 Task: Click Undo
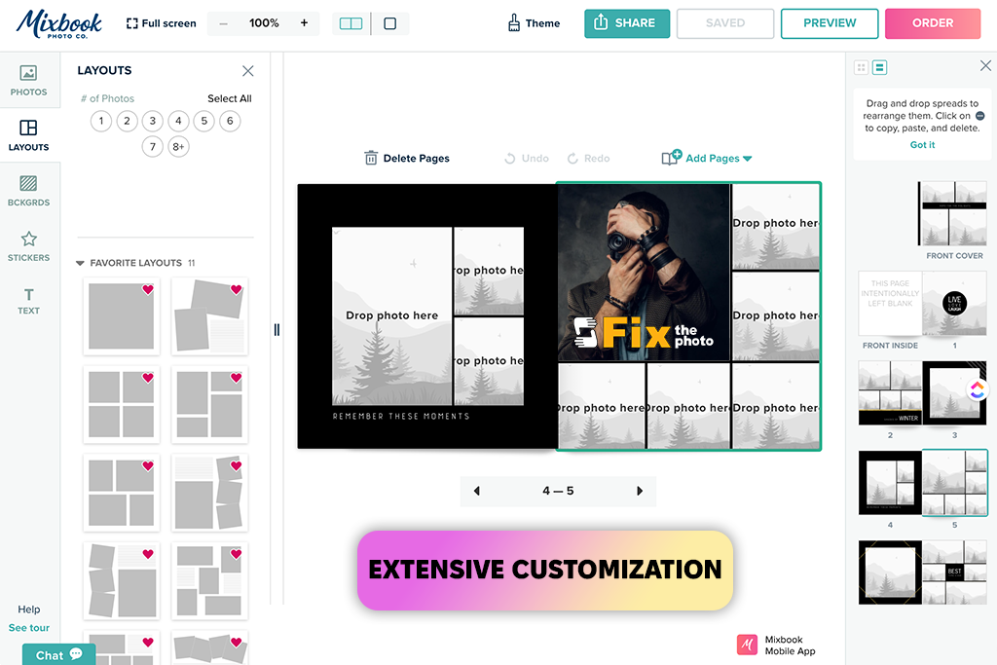[527, 159]
